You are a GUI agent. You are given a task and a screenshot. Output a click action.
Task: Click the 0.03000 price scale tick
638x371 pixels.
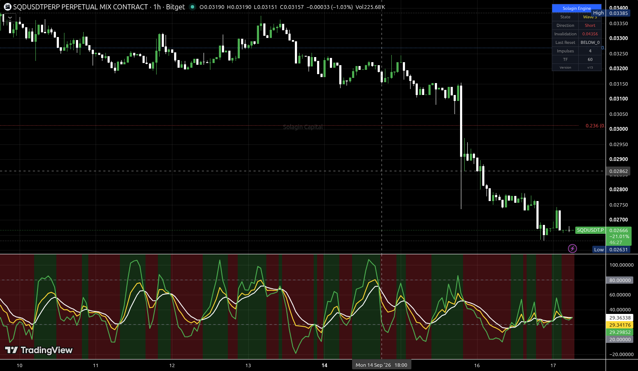pyautogui.click(x=618, y=129)
